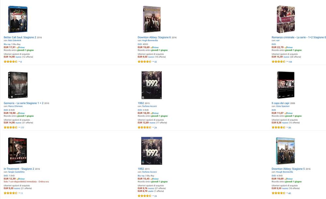Screen dimensions: 326x199
Task: Expand rating dropdown arrow for In Treatment
Action: tap(19, 193)
